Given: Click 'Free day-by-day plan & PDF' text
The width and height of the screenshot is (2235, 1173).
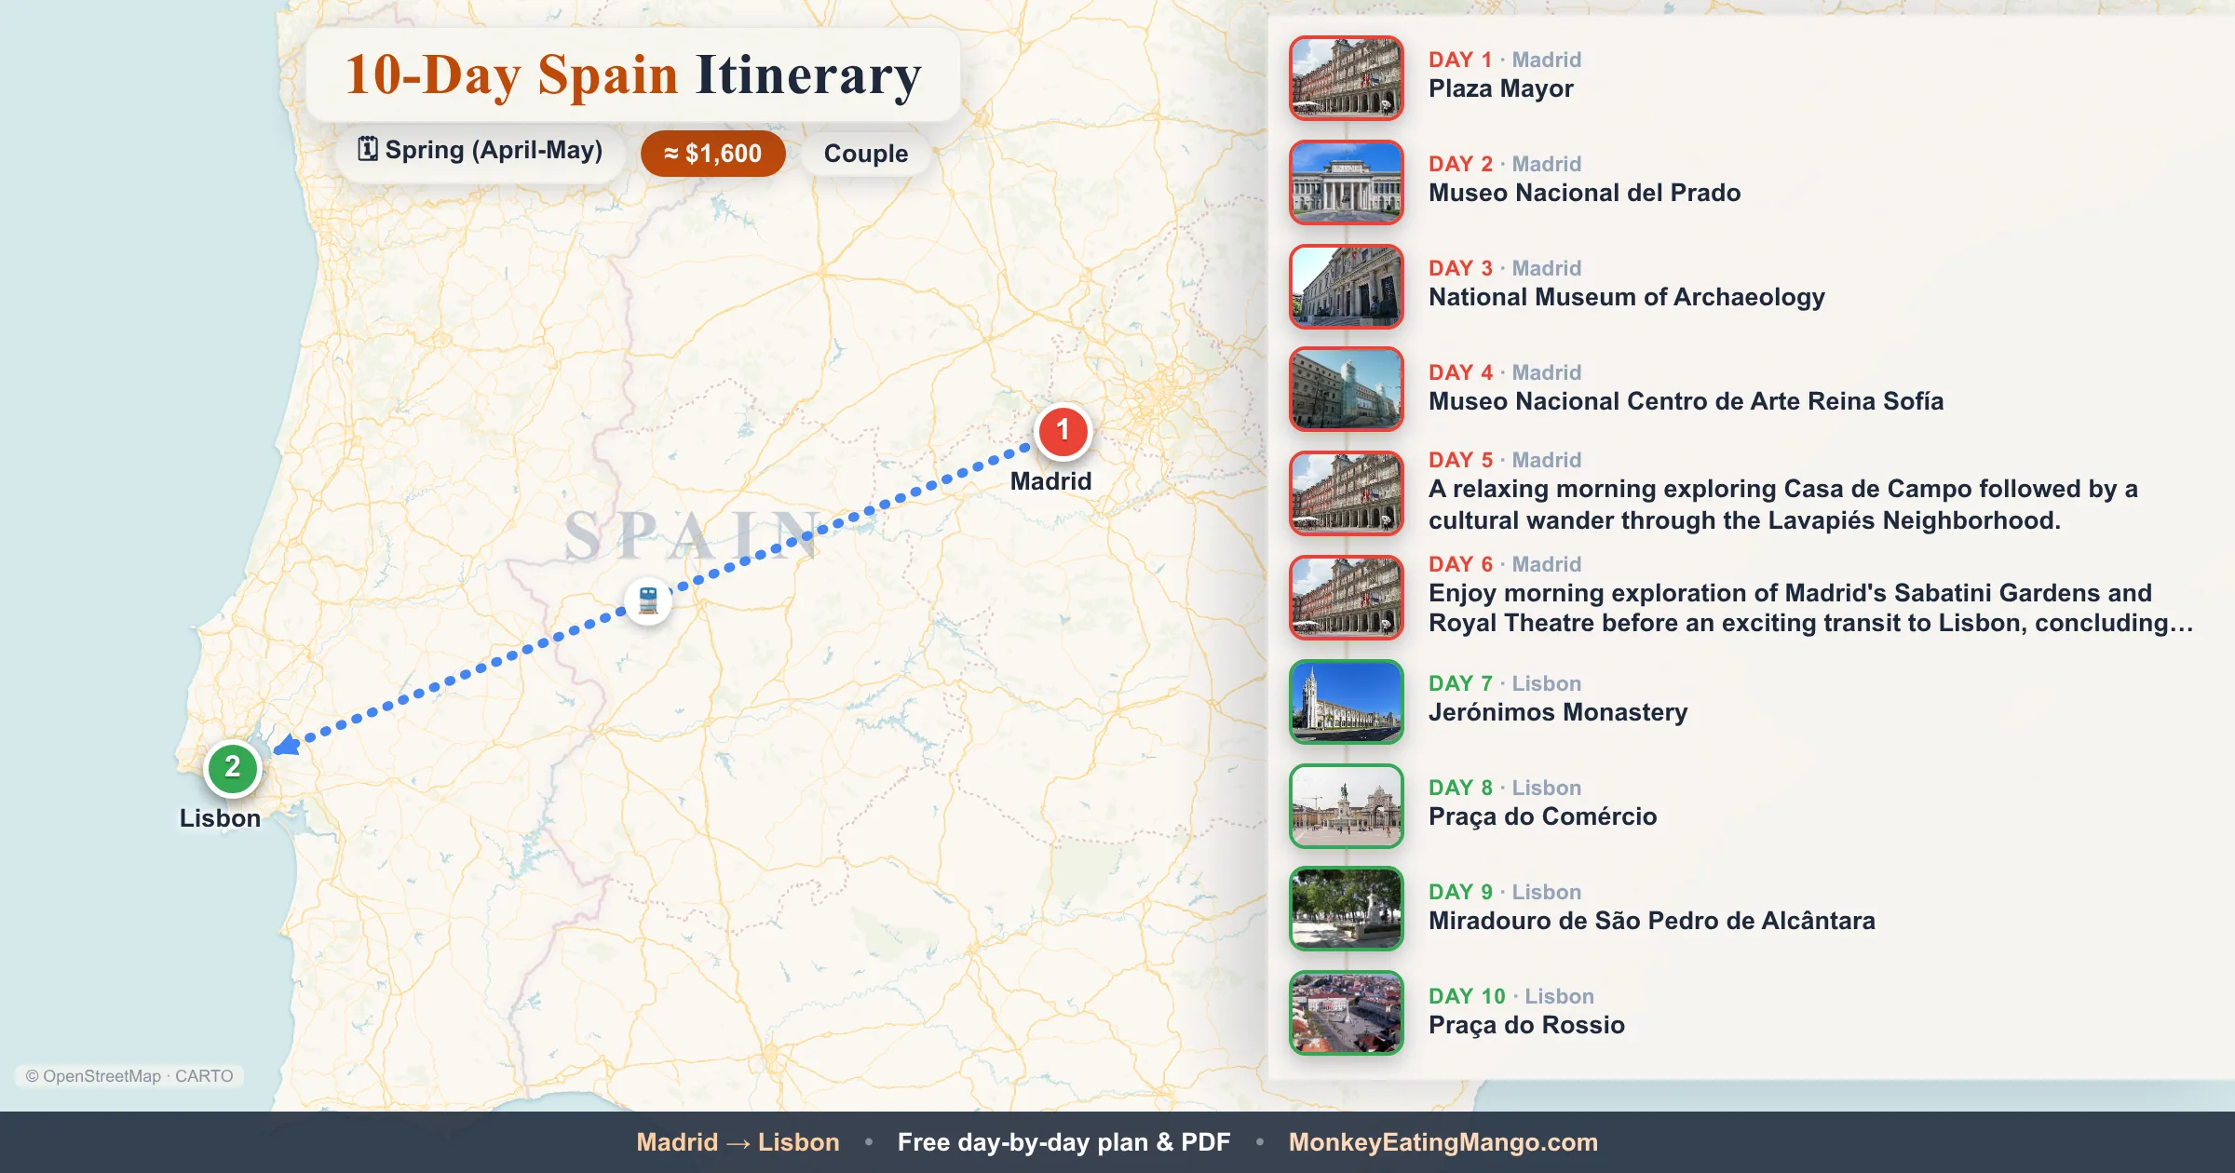Looking at the screenshot, I should (x=1063, y=1142).
